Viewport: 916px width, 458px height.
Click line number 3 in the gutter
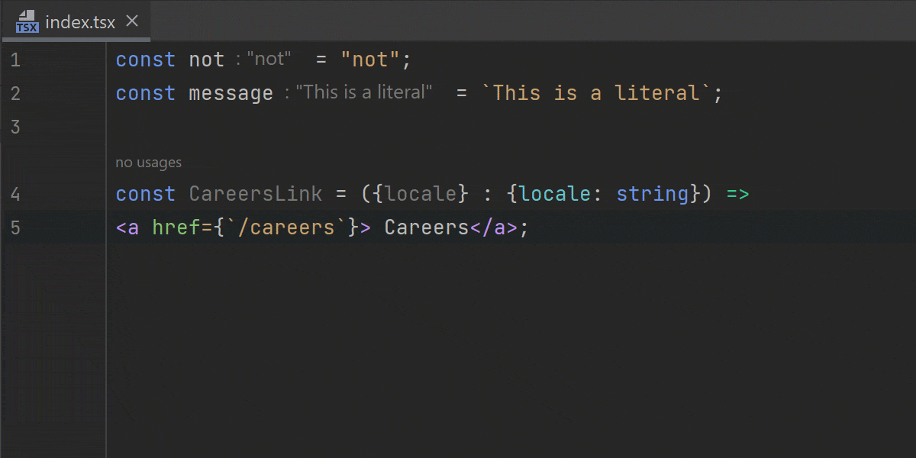pos(15,127)
